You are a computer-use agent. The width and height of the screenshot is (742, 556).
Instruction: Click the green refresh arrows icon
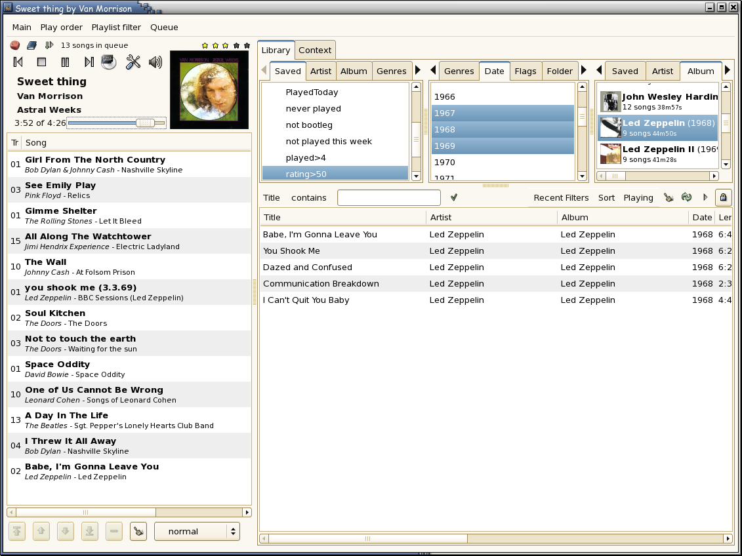pos(686,197)
